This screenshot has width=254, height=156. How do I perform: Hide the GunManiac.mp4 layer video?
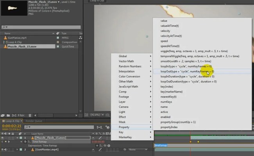(x=2, y=149)
